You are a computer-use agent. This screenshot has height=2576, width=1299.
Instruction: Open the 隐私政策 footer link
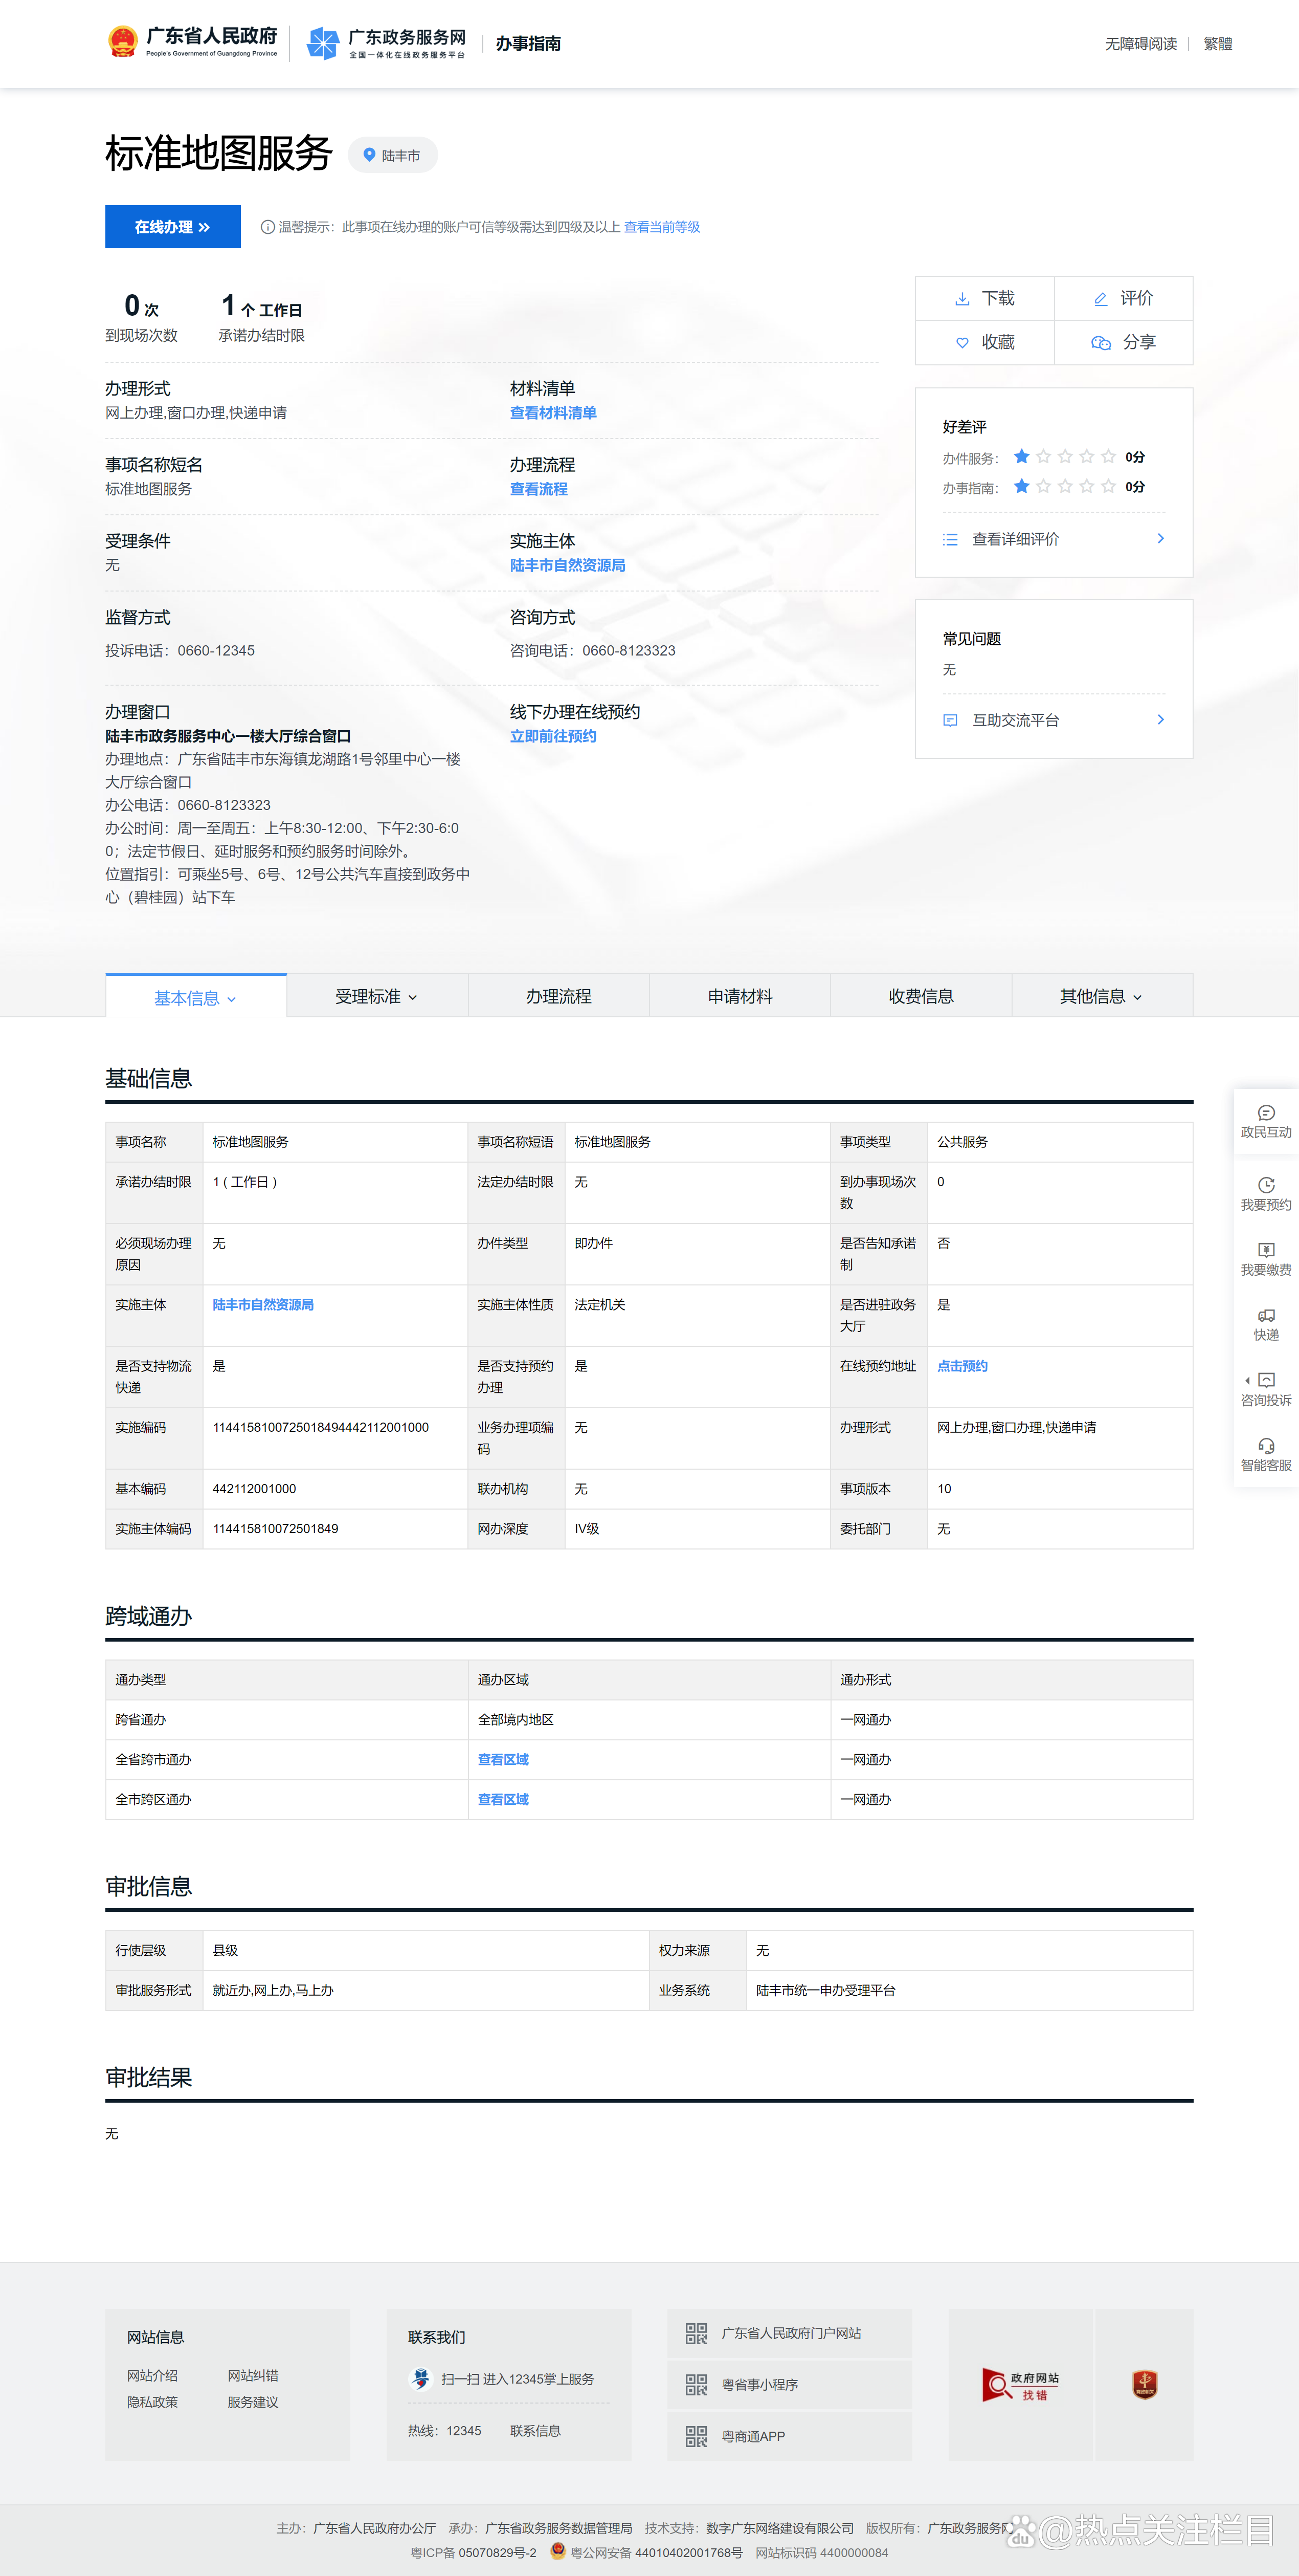152,2402
